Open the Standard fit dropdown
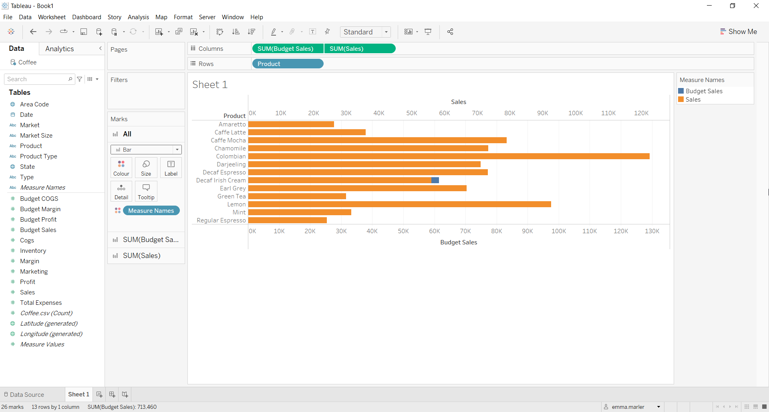769x412 pixels. pos(386,32)
